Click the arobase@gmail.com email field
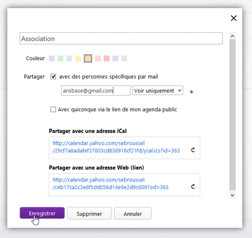The width and height of the screenshot is (252, 238). pos(96,91)
